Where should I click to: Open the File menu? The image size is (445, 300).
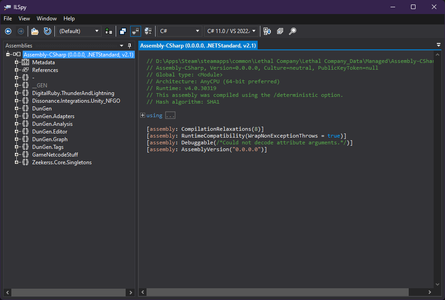coord(7,19)
